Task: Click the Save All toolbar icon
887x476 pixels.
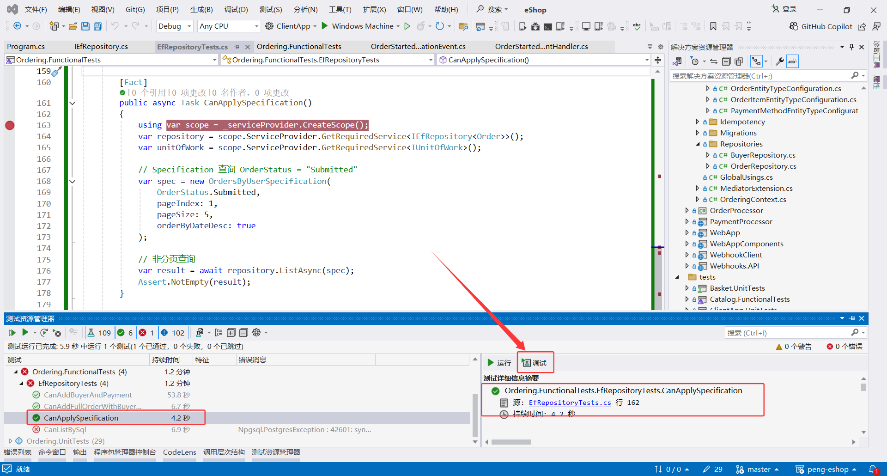Action: [x=97, y=26]
